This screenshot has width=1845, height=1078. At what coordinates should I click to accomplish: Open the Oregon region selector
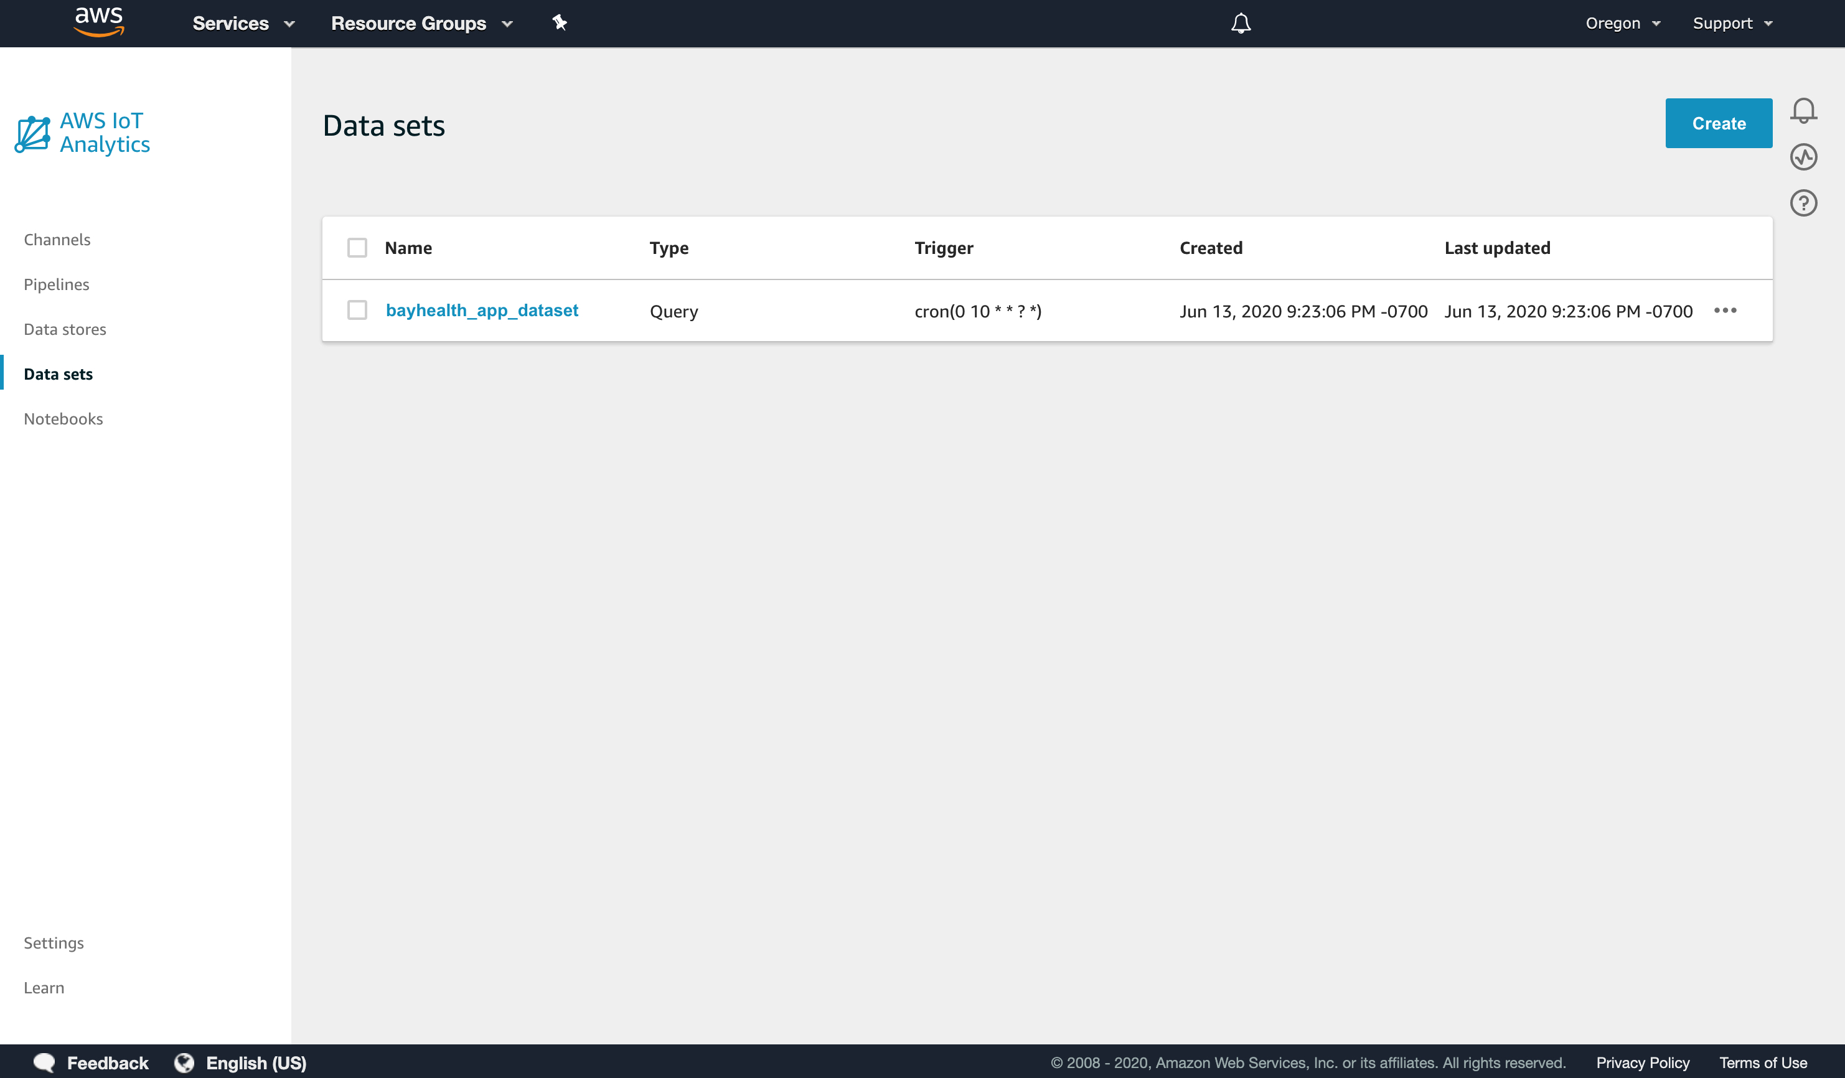[1622, 24]
